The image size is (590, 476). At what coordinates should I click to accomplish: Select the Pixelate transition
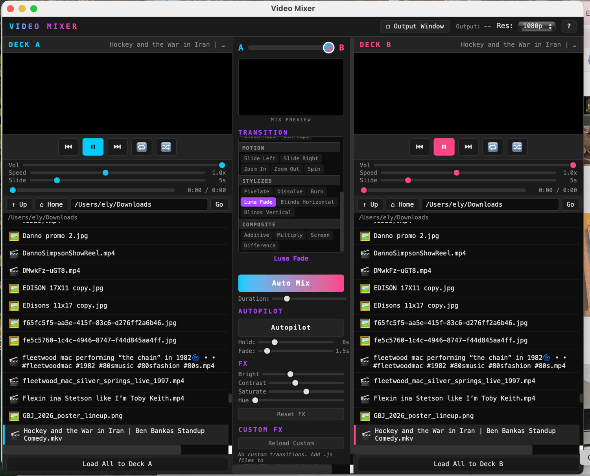[x=256, y=191]
